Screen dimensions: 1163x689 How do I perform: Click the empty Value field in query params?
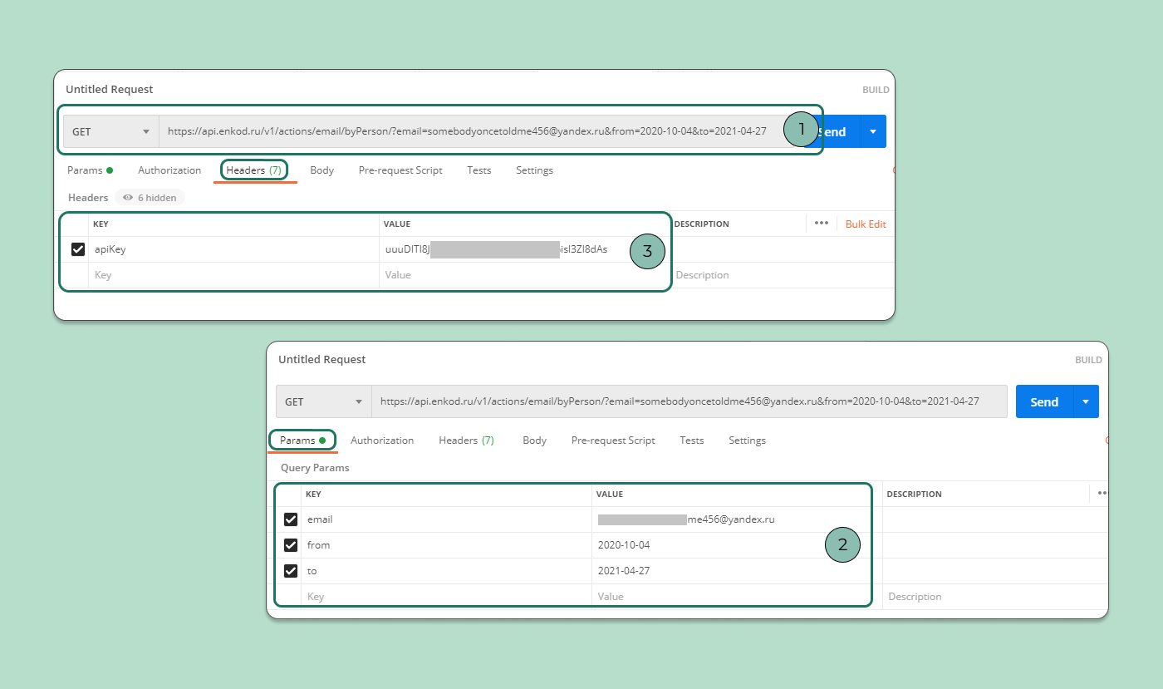[x=737, y=597]
